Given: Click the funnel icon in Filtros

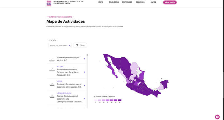Looking at the screenshot, I should (x=77, y=45).
